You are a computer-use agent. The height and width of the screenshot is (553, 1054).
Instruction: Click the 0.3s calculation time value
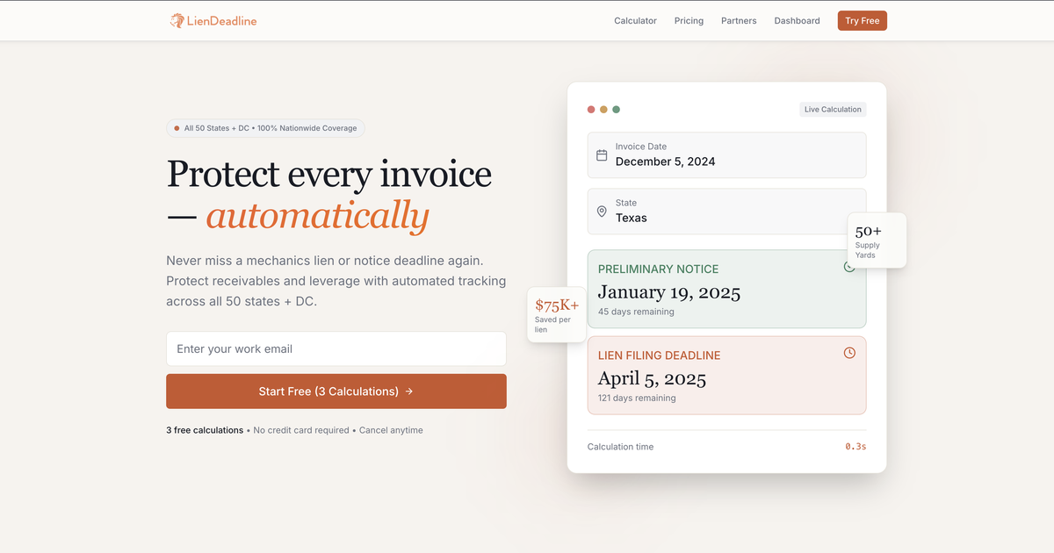tap(855, 447)
